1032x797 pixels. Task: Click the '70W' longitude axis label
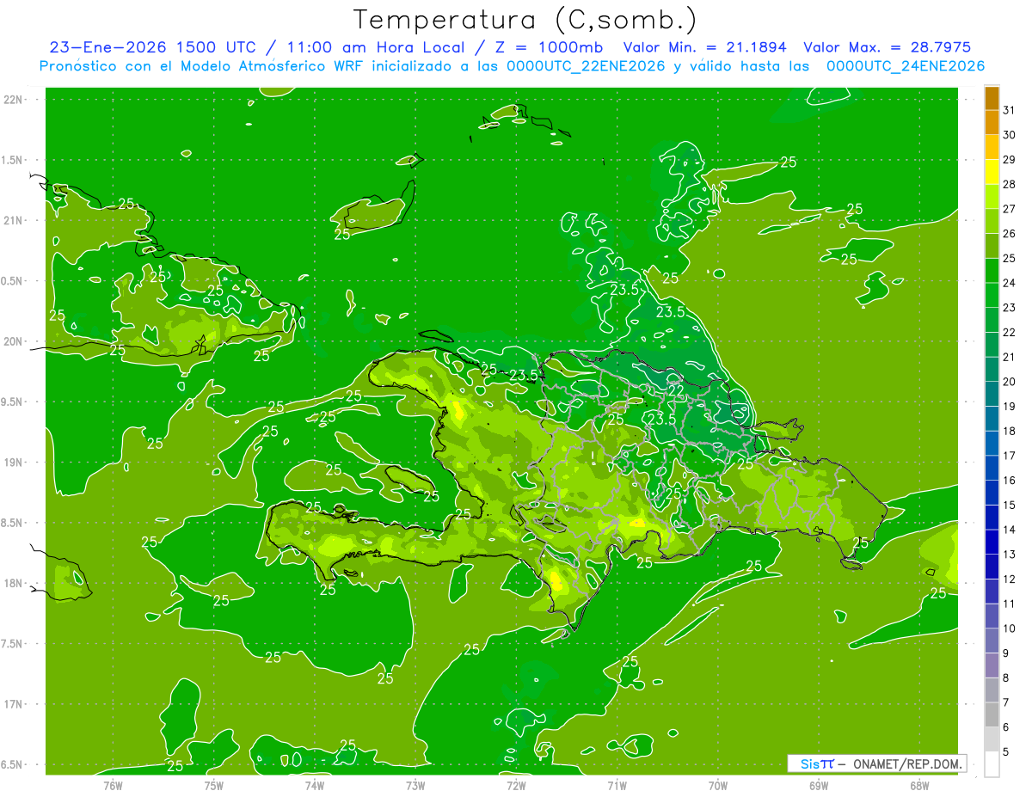click(x=717, y=785)
